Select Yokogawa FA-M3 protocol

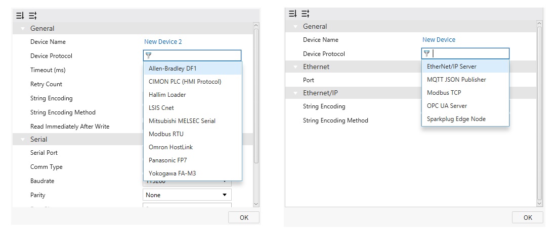pyautogui.click(x=193, y=173)
